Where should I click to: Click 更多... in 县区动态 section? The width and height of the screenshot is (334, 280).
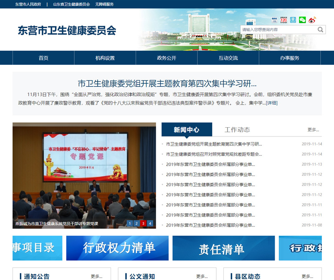(307, 276)
